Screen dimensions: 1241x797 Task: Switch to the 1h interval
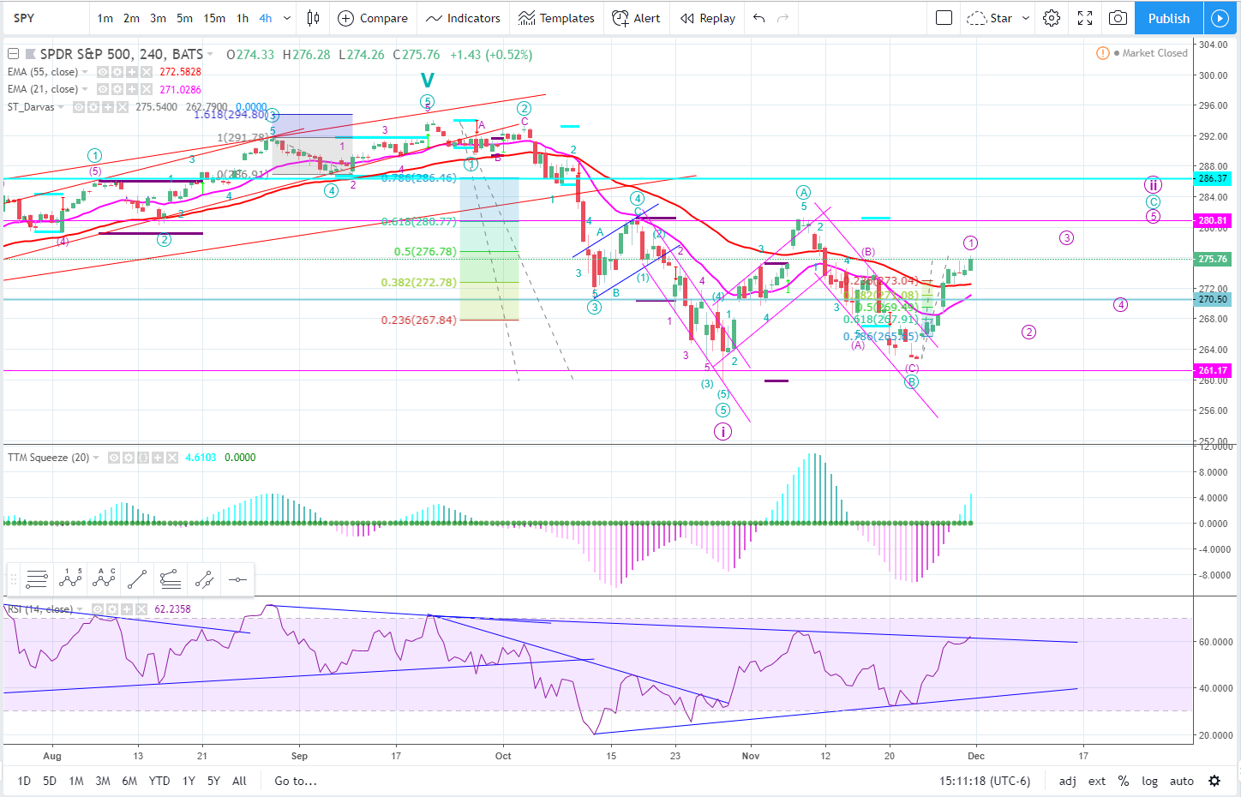coord(243,18)
